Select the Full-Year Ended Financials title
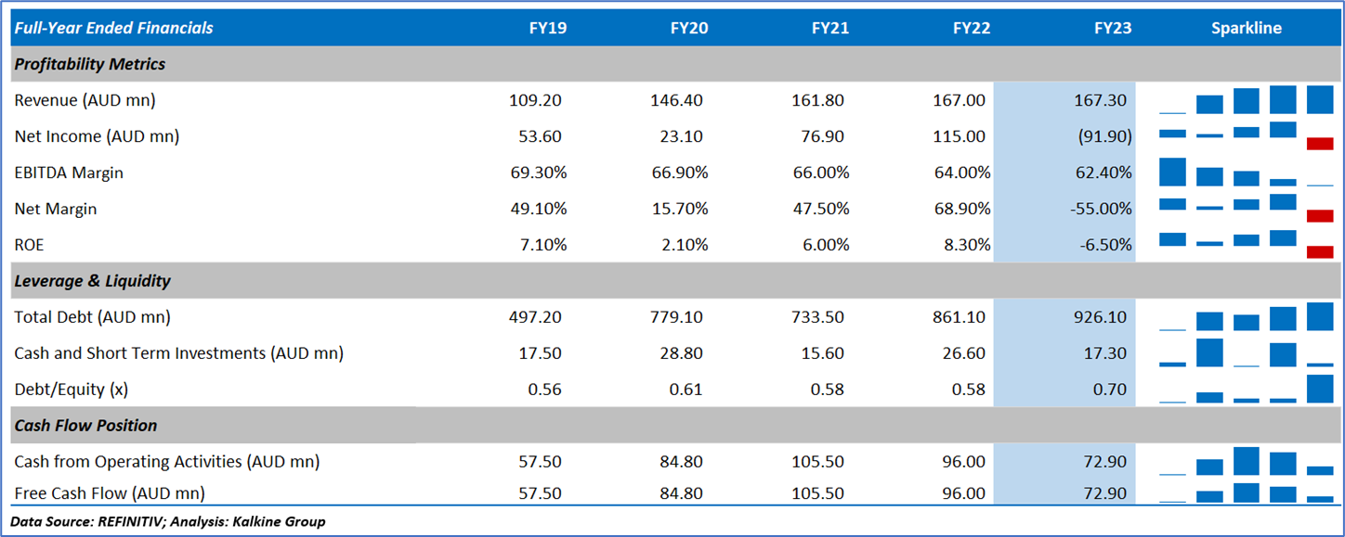Image resolution: width=1345 pixels, height=537 pixels. click(x=113, y=28)
